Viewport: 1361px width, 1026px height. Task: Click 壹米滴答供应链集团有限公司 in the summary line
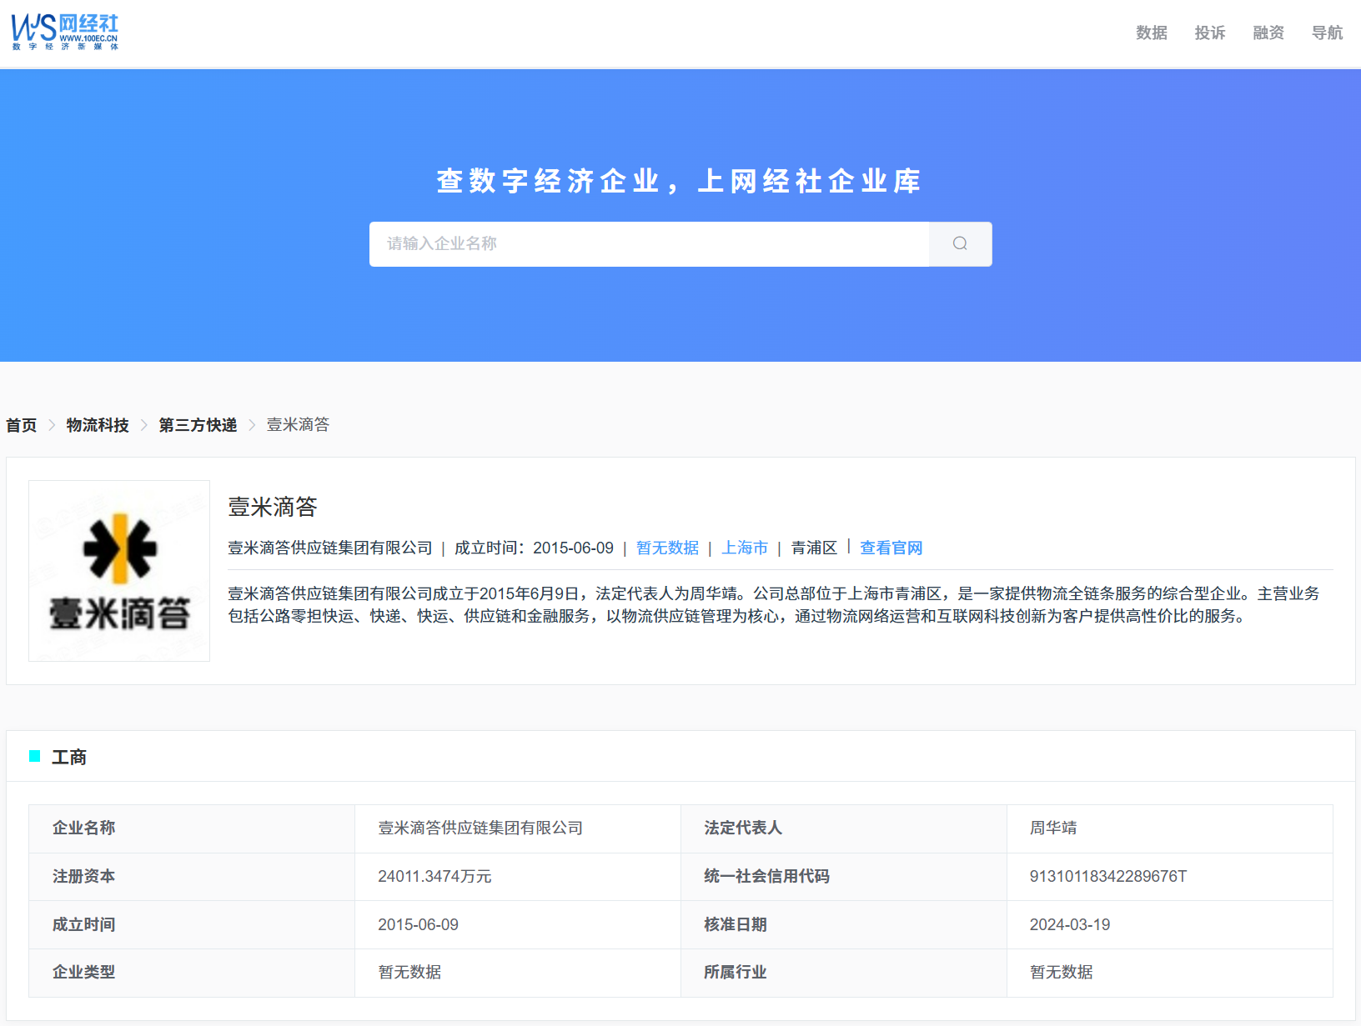pyautogui.click(x=330, y=548)
